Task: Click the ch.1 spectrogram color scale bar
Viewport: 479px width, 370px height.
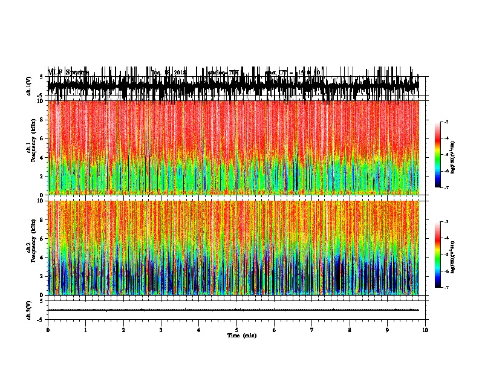Action: 438,155
